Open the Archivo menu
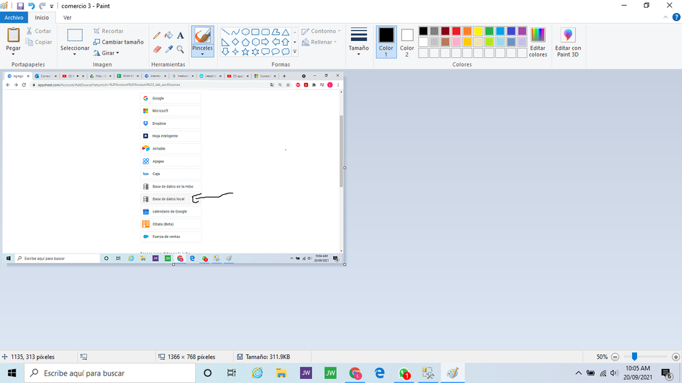Screen dimensions: 682x383 pyautogui.click(x=14, y=17)
